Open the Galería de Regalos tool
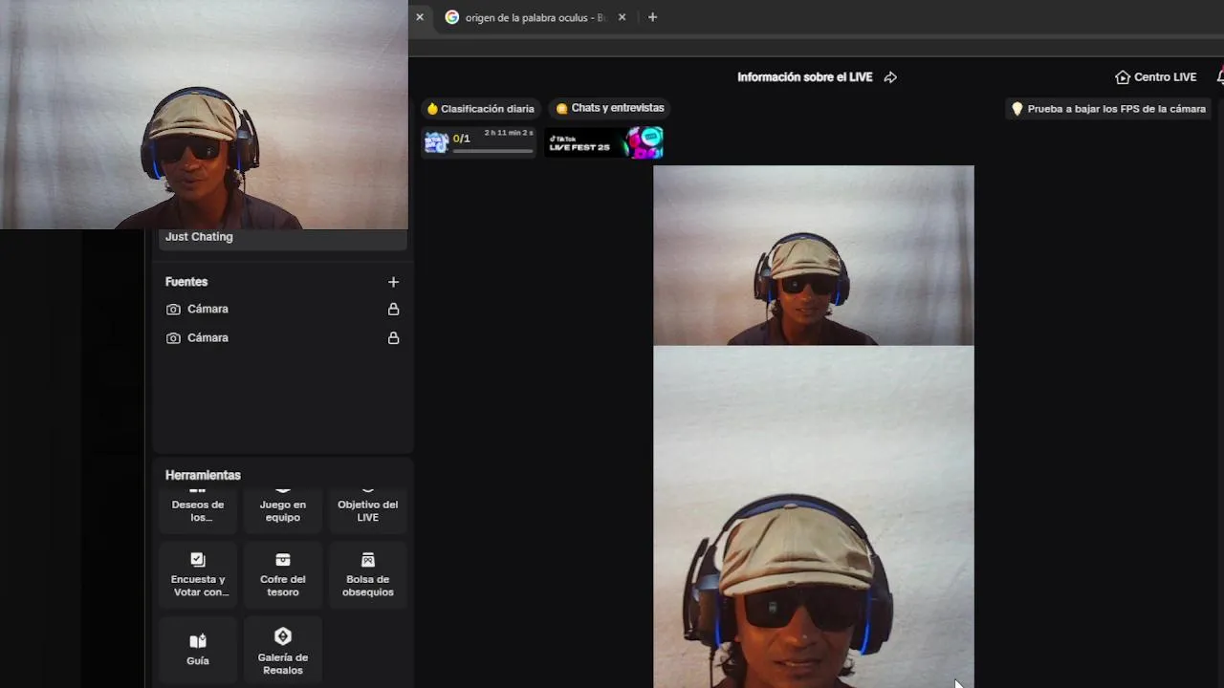Image resolution: width=1224 pixels, height=688 pixels. pyautogui.click(x=283, y=650)
